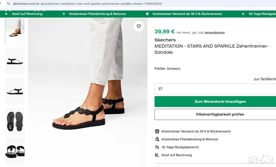Click the store icon beside Kostenloser Versand banner
276x167 pixels.
(147, 14)
